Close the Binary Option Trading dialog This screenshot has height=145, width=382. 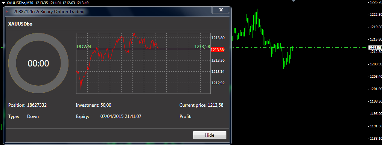coord(221,10)
